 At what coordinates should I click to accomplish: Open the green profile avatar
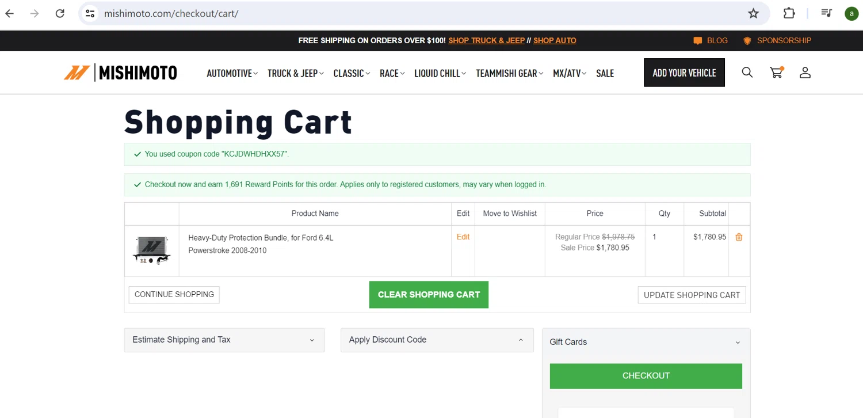(851, 13)
